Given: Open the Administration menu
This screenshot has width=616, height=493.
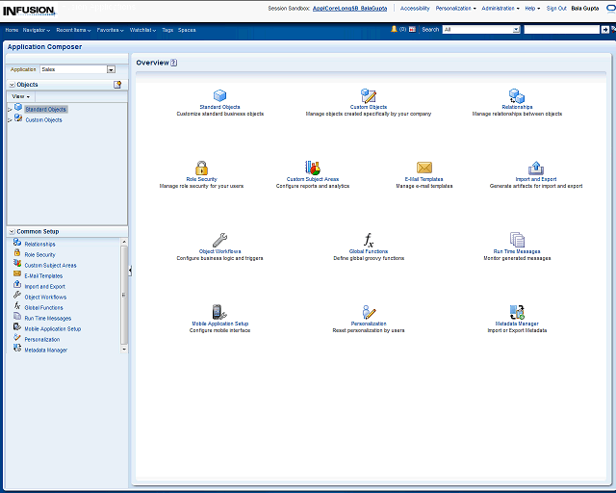Looking at the screenshot, I should click(500, 8).
